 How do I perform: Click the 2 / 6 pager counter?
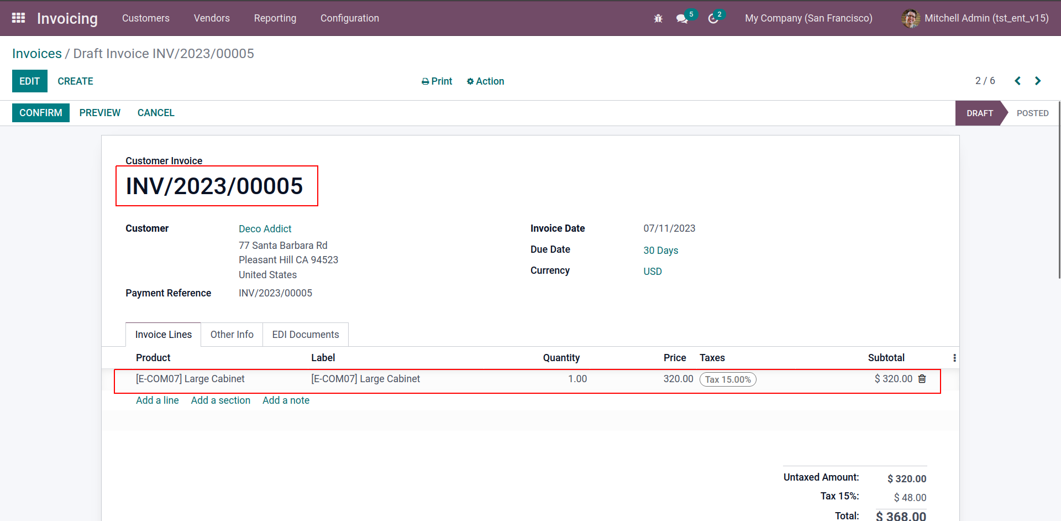point(985,81)
